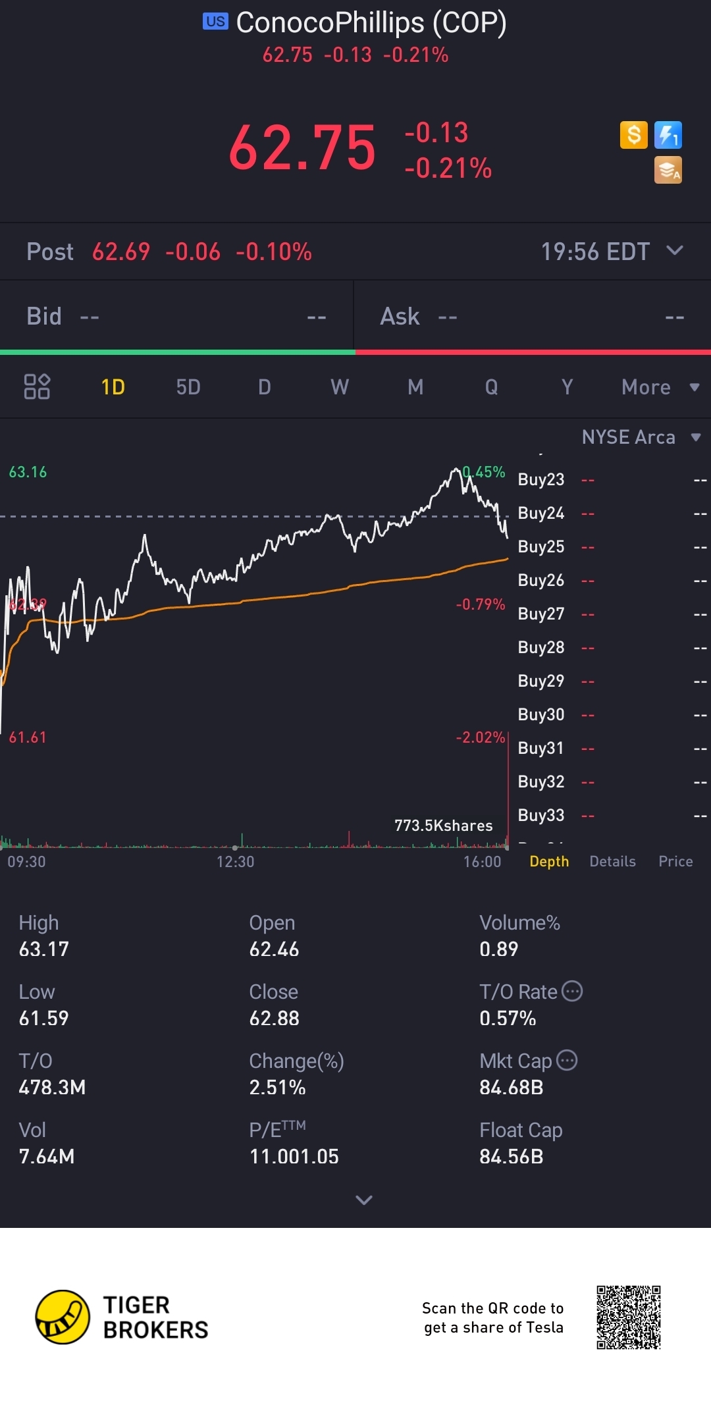Switch to the daily D chart

[x=265, y=387]
